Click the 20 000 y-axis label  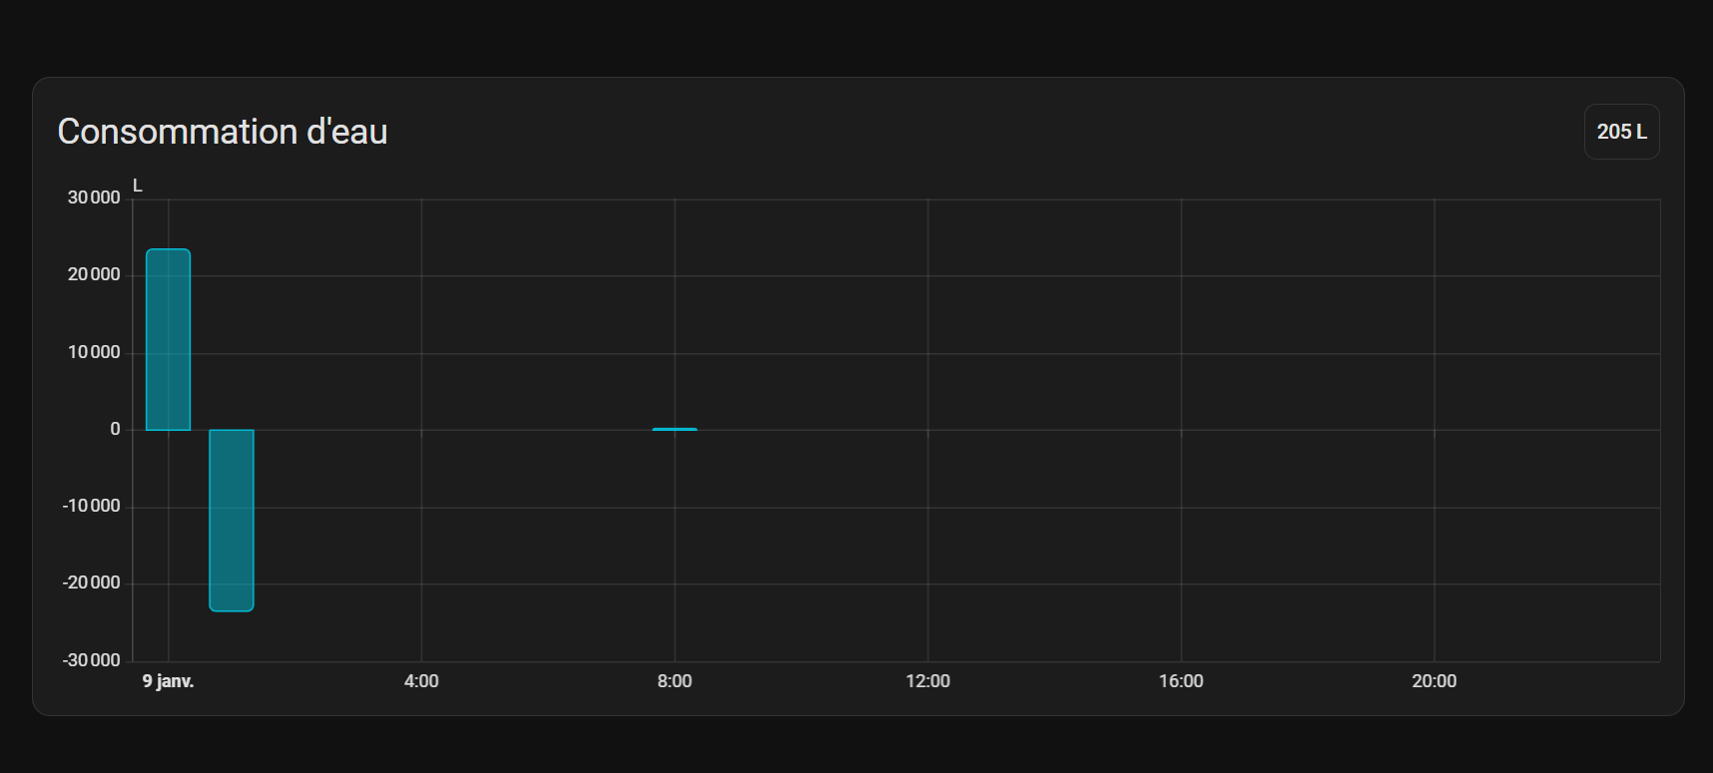(x=94, y=274)
